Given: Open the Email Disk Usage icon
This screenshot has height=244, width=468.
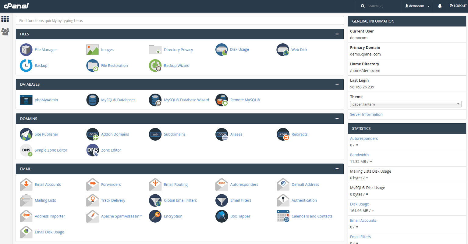Looking at the screenshot, I should point(26,232).
